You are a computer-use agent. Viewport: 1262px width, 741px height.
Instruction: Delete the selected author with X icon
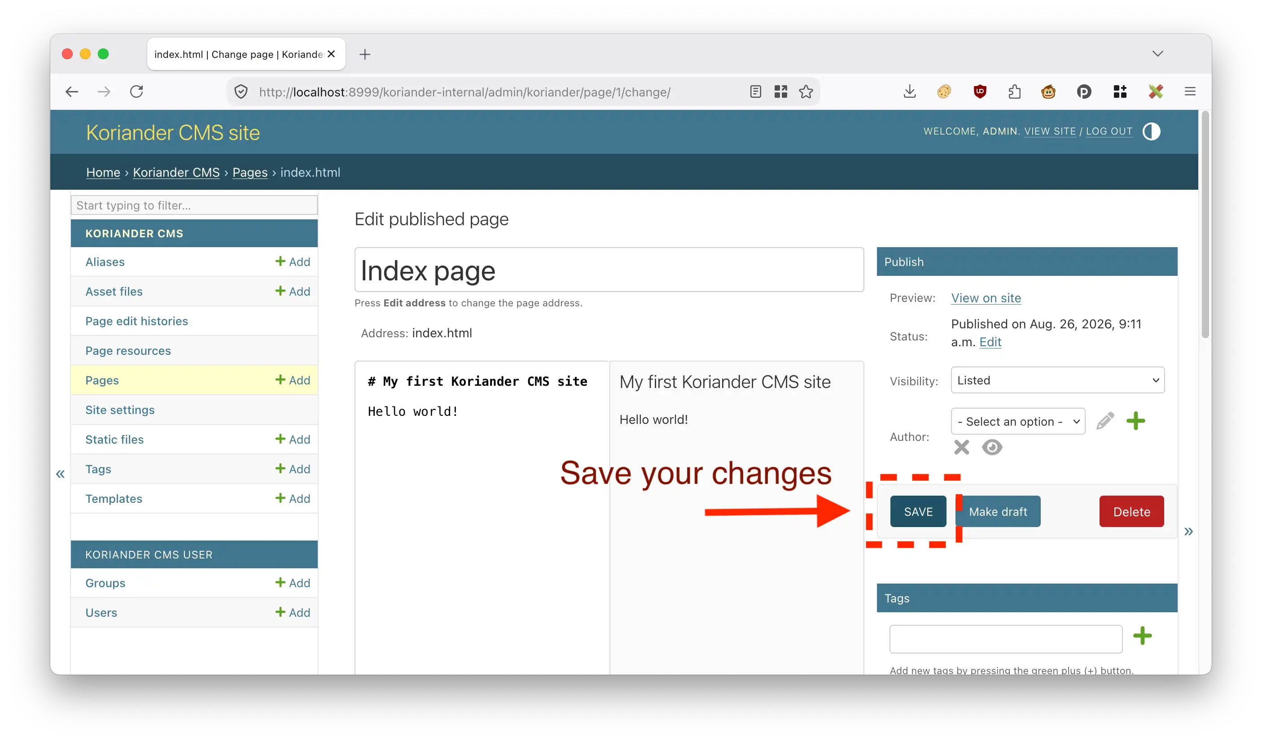tap(961, 447)
